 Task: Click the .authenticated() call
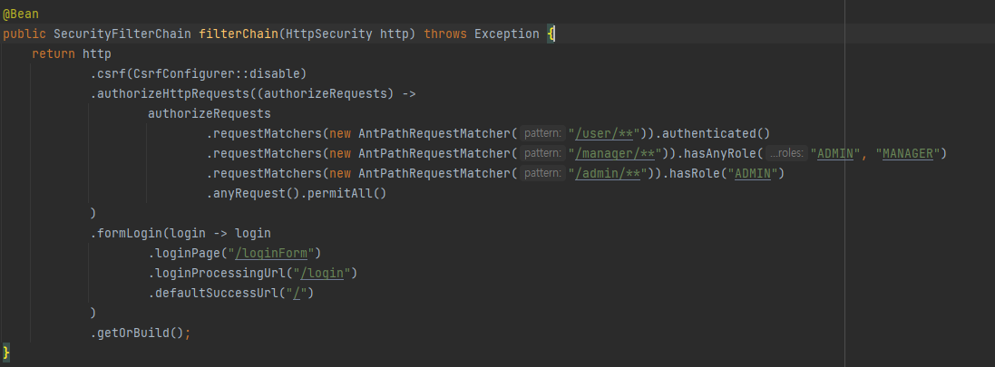[712, 134]
